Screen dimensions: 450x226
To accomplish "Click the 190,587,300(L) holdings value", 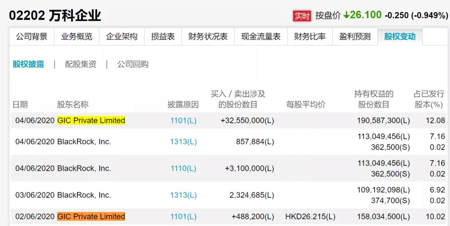I will click(383, 120).
